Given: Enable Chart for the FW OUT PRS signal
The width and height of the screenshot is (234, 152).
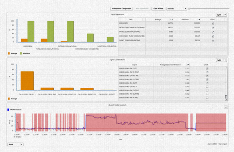Looking at the screenshot, I should (207, 94).
